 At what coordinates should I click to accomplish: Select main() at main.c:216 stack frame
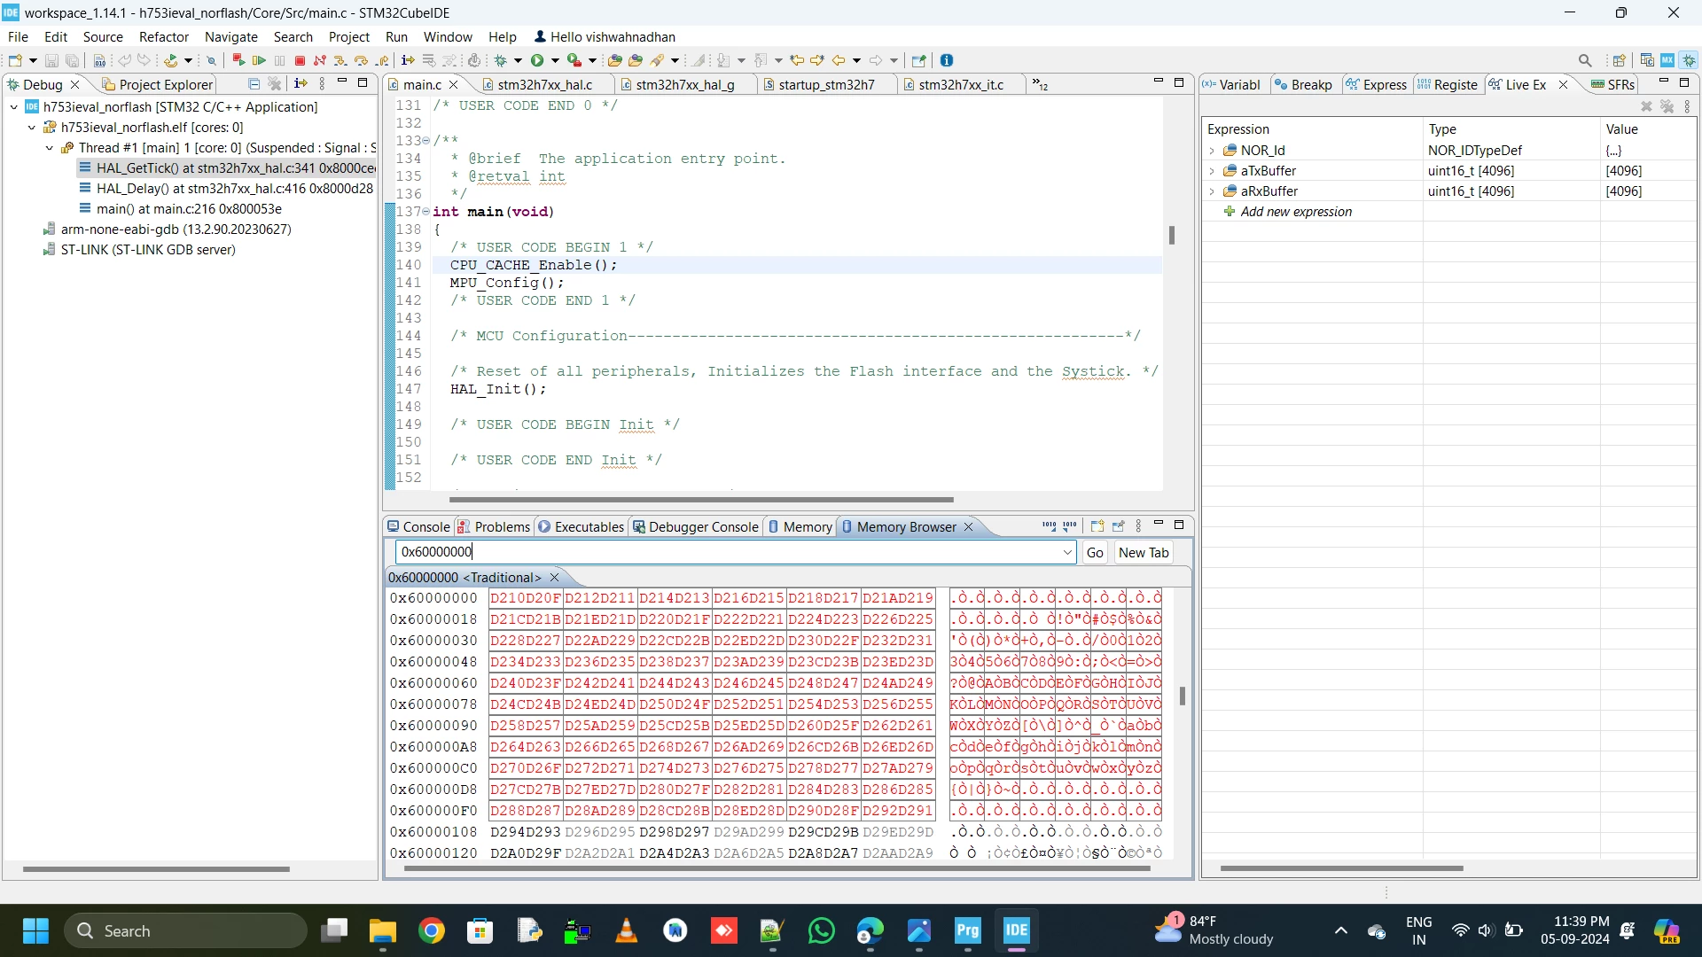[x=181, y=209]
